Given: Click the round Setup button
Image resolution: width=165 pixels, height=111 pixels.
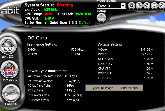Looking at the screenshot, I should (x=101, y=18).
